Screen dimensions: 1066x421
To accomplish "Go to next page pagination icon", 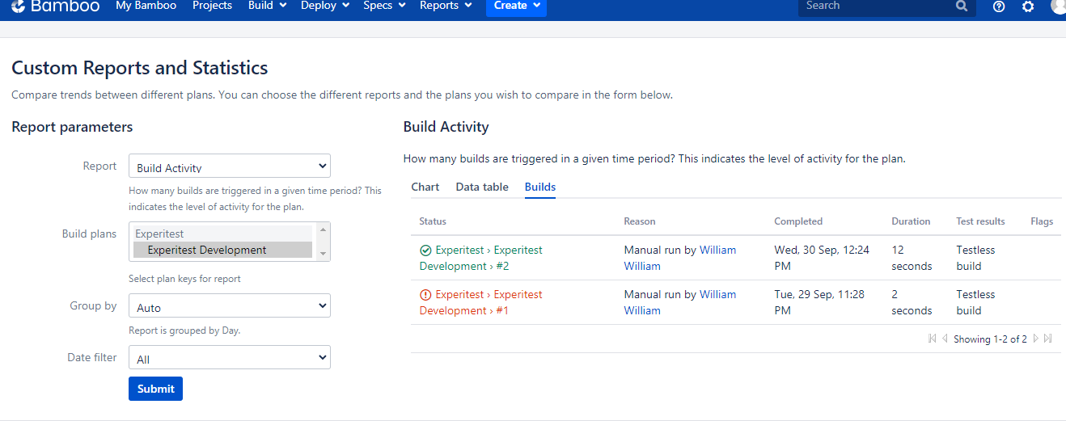I will point(1036,339).
